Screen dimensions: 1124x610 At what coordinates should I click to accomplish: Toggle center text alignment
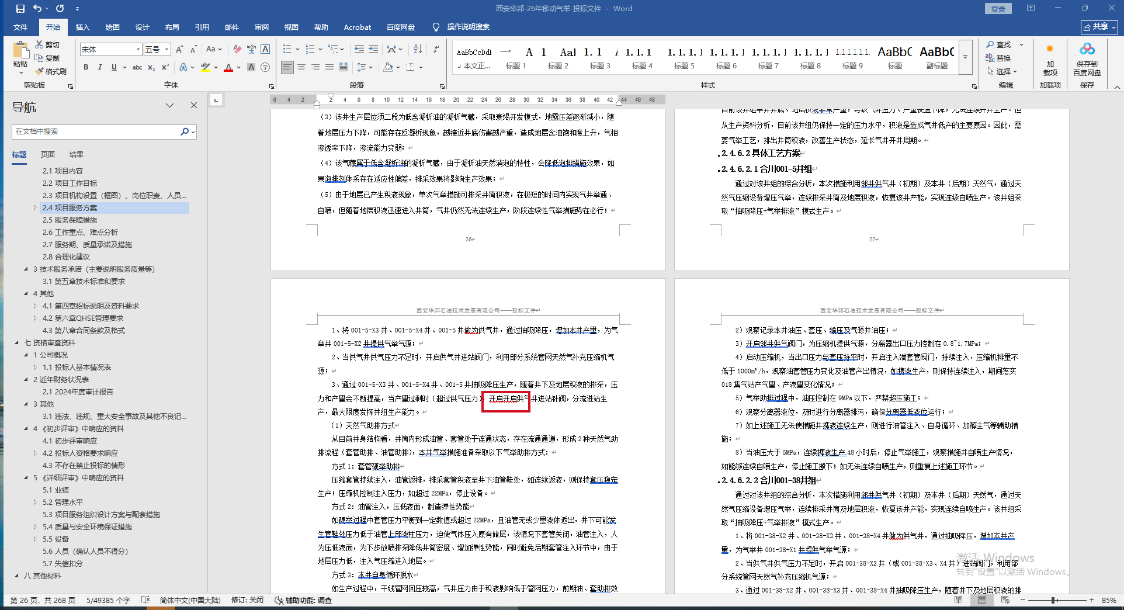pyautogui.click(x=301, y=67)
